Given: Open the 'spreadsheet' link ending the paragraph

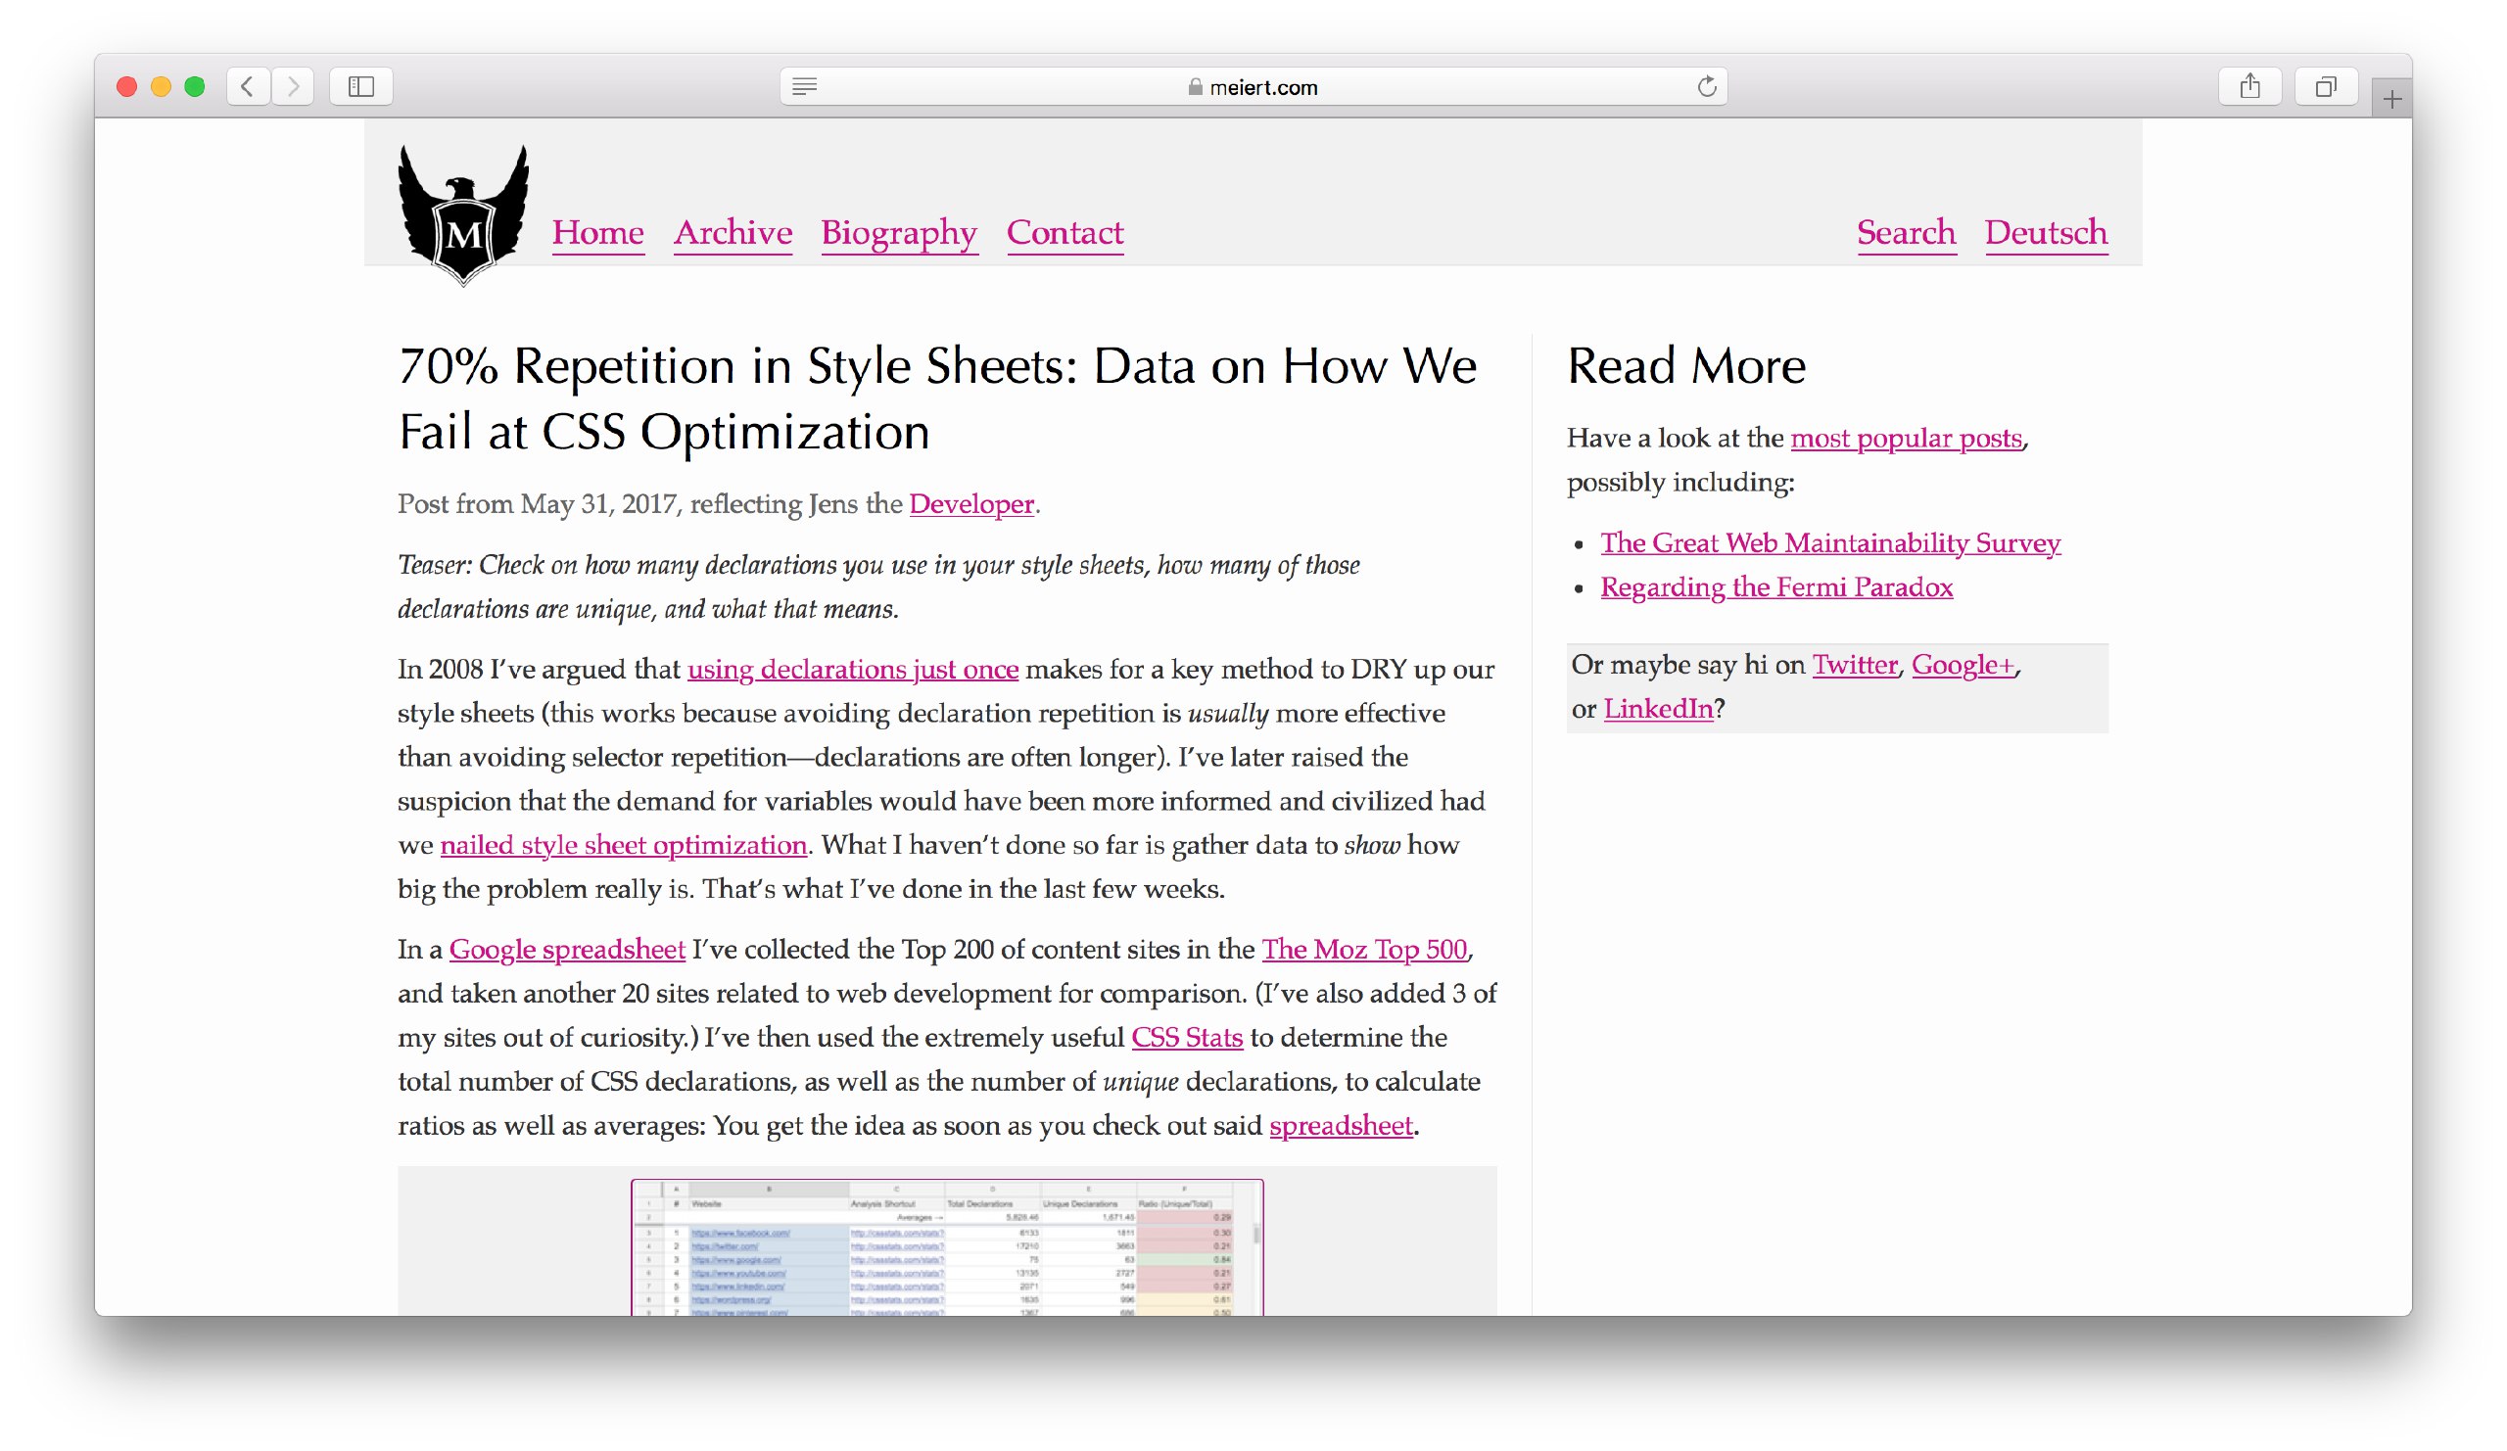Looking at the screenshot, I should (x=1341, y=1126).
